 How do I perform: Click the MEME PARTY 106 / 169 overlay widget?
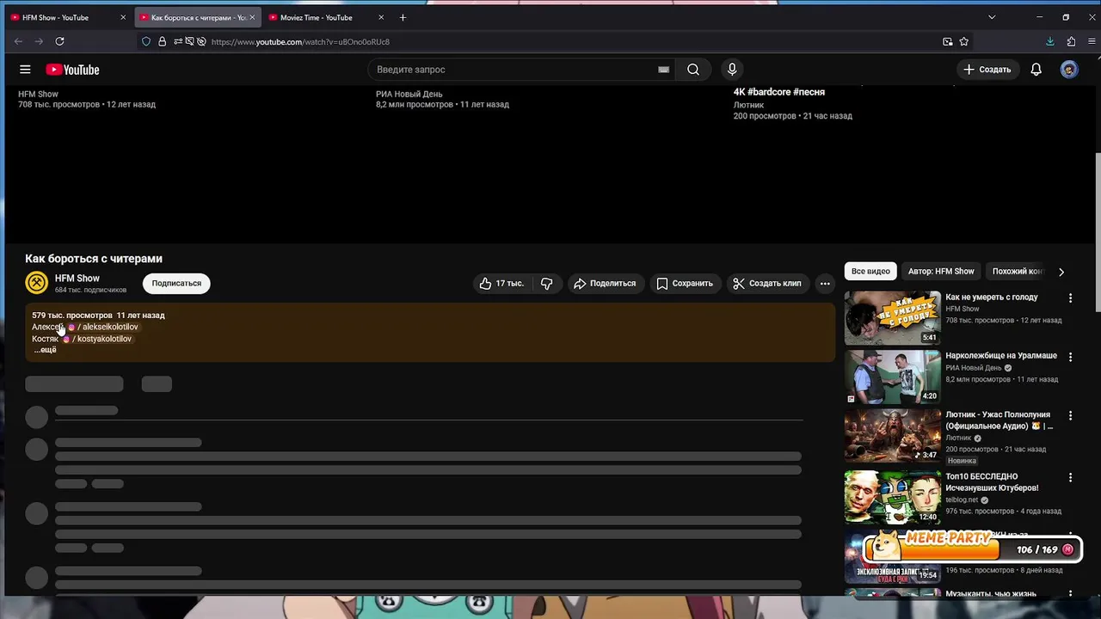[x=972, y=547]
